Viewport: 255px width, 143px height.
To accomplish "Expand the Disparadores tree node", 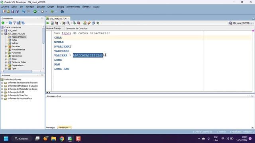I will point(6,65).
